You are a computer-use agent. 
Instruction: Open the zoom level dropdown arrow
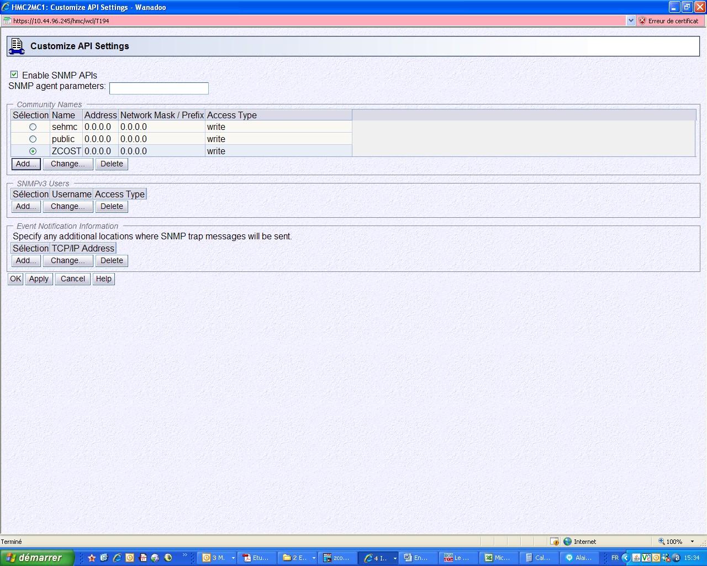tap(692, 542)
